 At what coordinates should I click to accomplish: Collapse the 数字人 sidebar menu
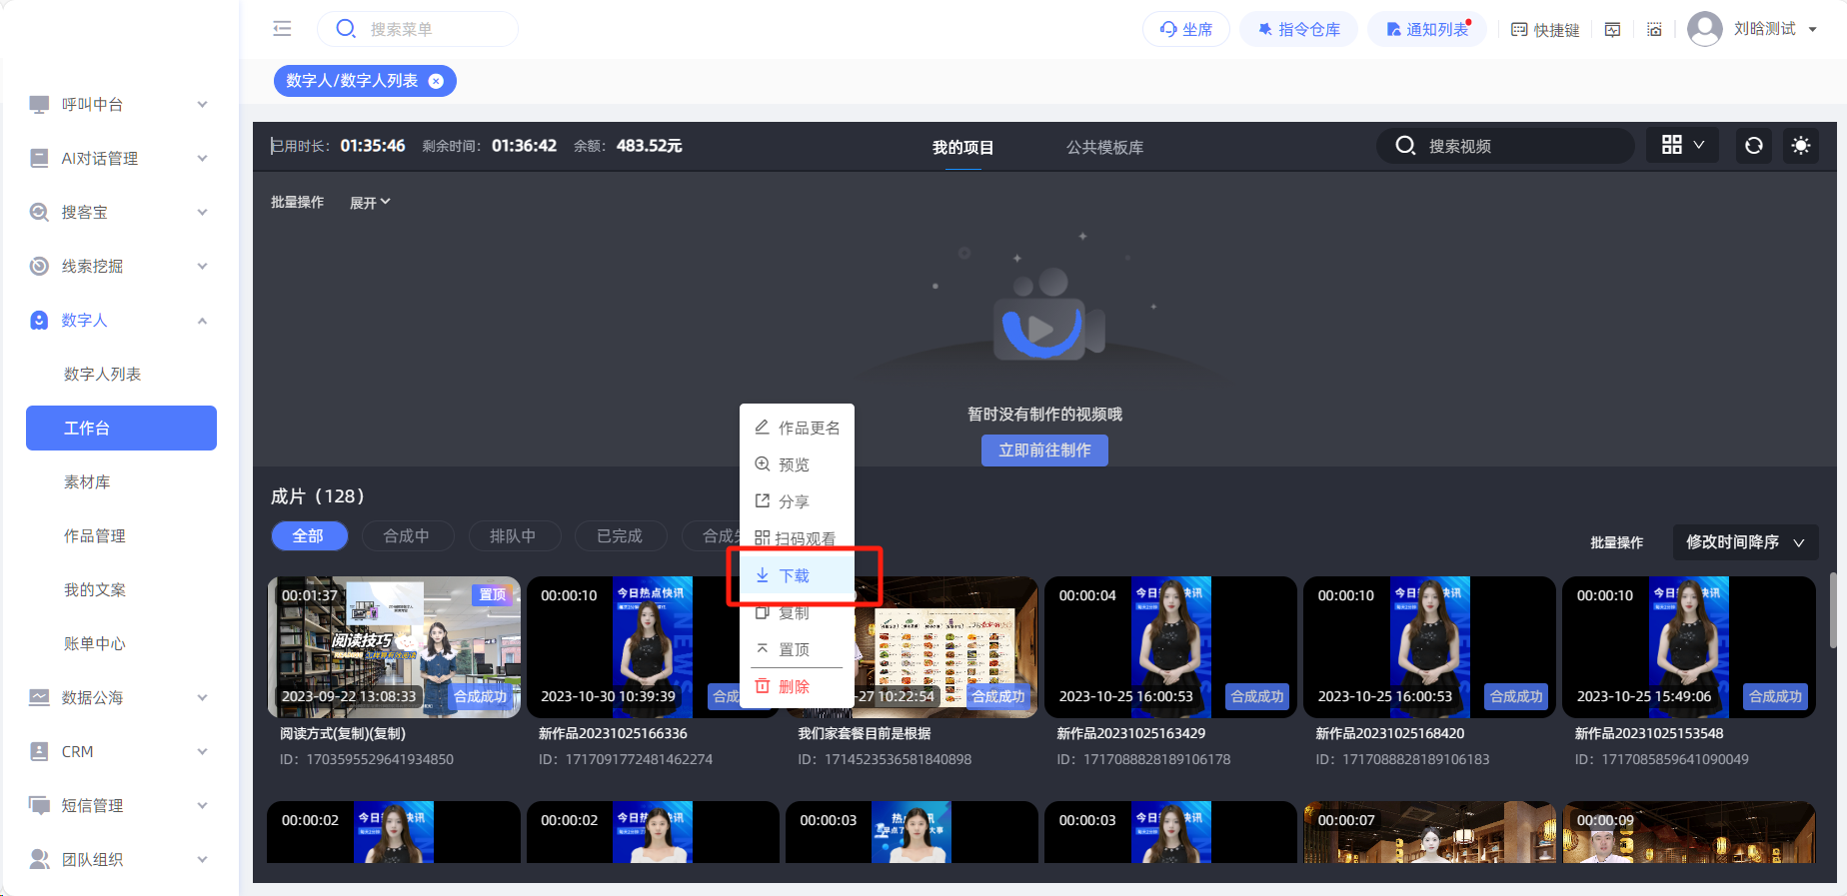(121, 320)
